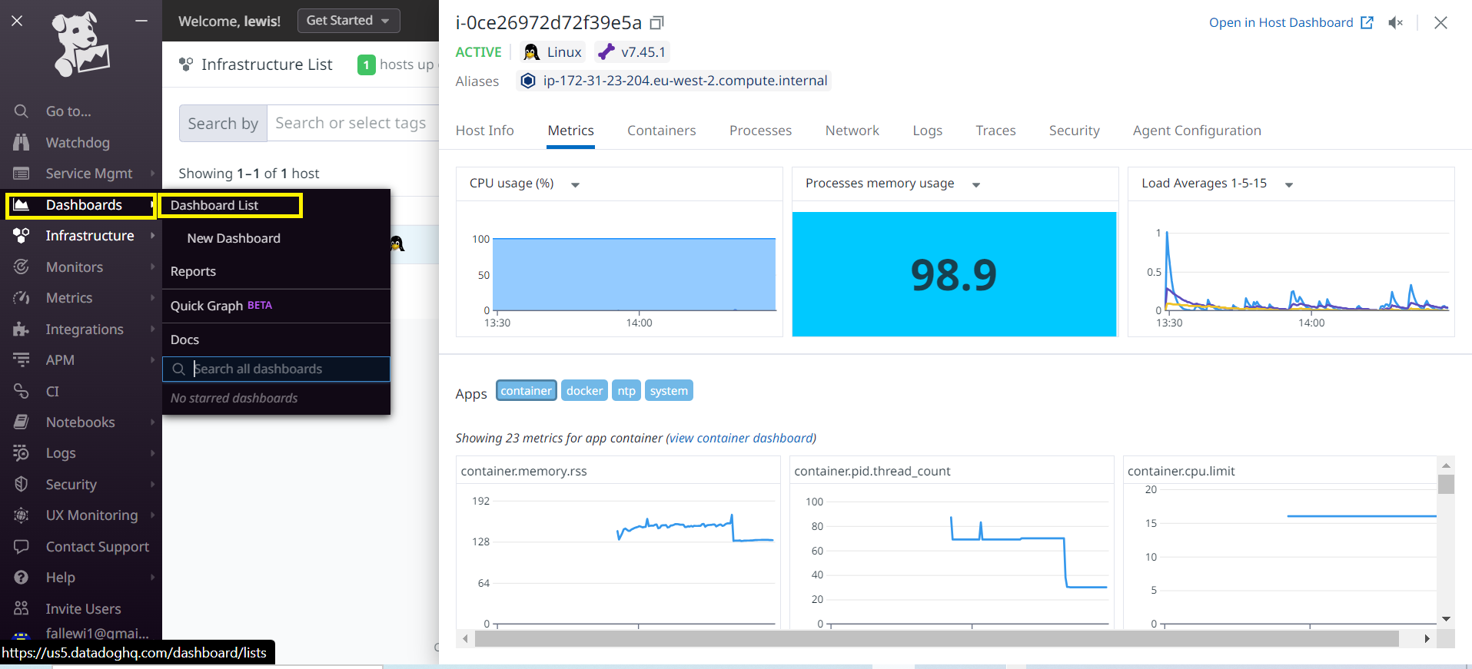Click the agent bone icon v7.45.1

tap(606, 52)
